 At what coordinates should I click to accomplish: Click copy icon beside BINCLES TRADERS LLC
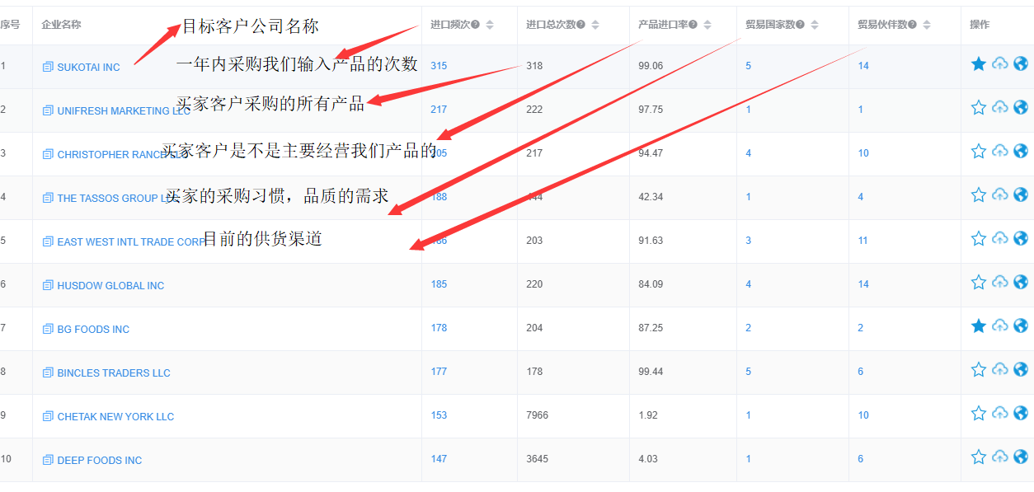tap(48, 373)
